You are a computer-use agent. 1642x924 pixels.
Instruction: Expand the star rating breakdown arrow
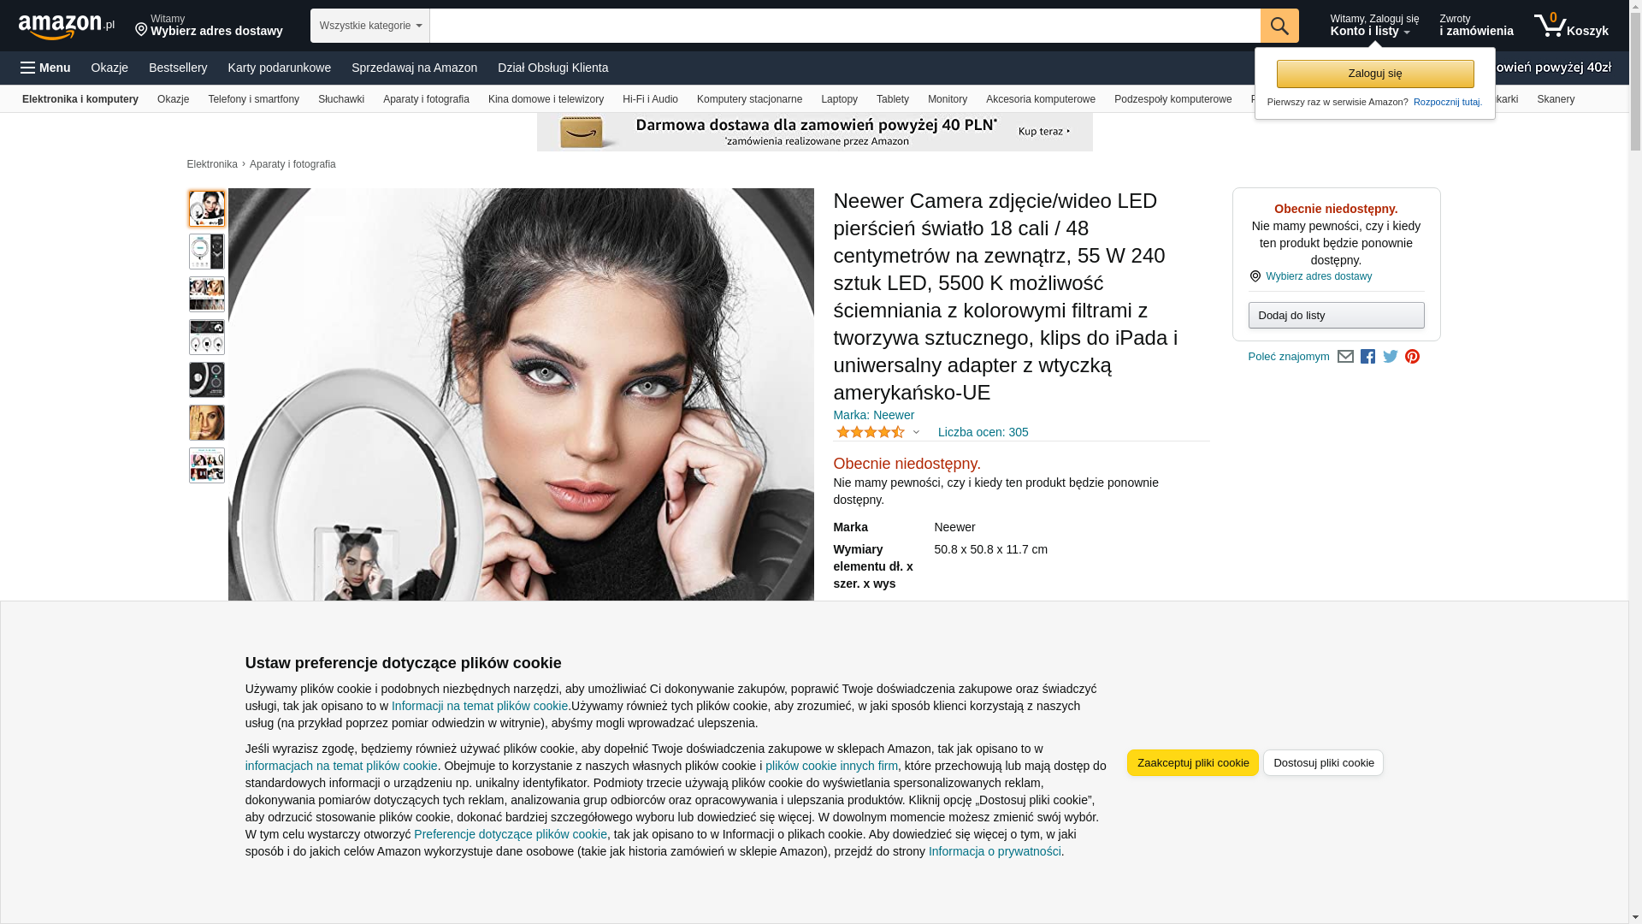click(916, 432)
